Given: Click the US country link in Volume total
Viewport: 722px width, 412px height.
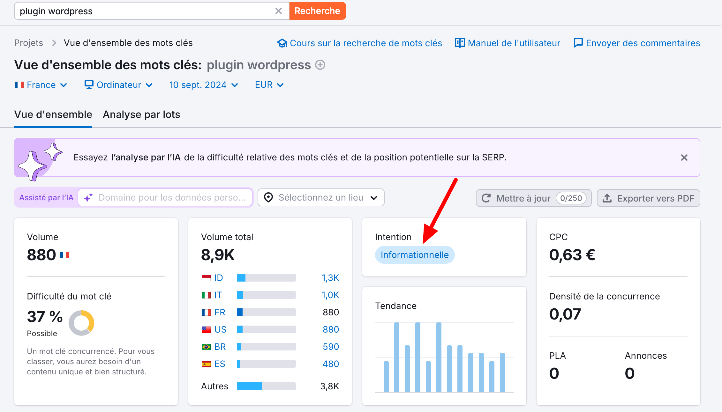Looking at the screenshot, I should tap(220, 329).
